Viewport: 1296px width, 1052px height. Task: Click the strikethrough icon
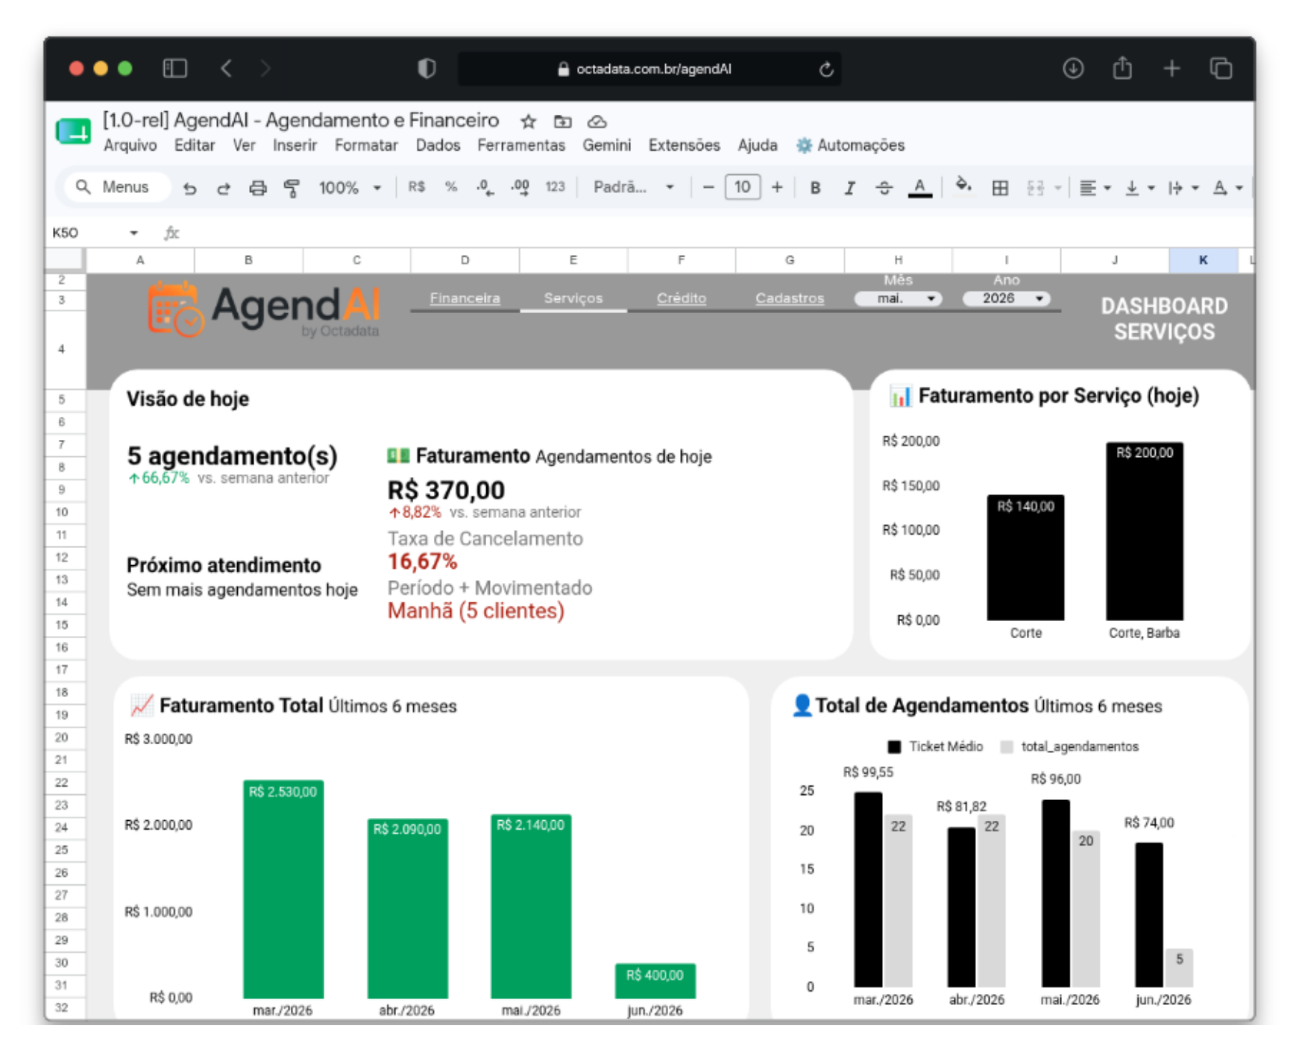tap(884, 188)
